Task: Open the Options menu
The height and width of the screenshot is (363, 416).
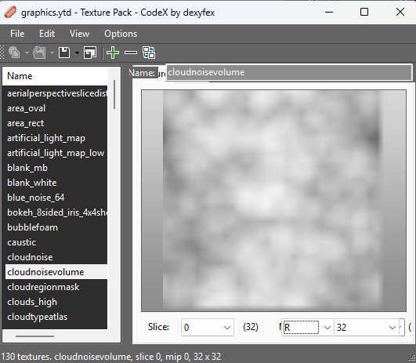Action: pos(121,34)
